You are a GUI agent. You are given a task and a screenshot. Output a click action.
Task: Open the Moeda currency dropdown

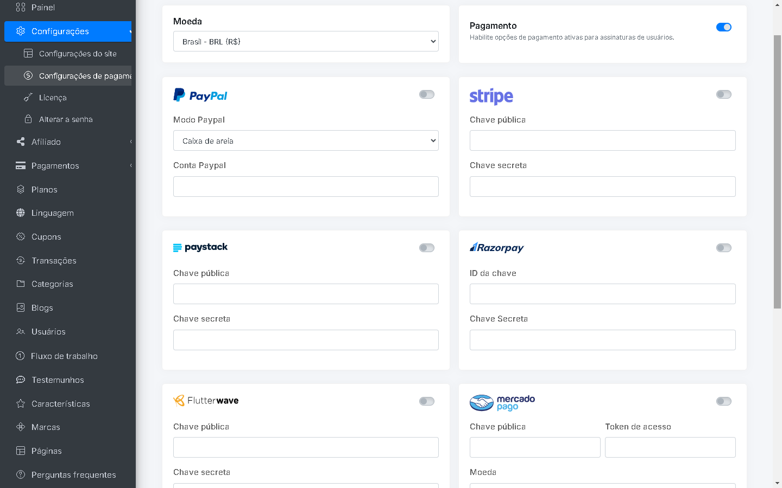coord(306,41)
